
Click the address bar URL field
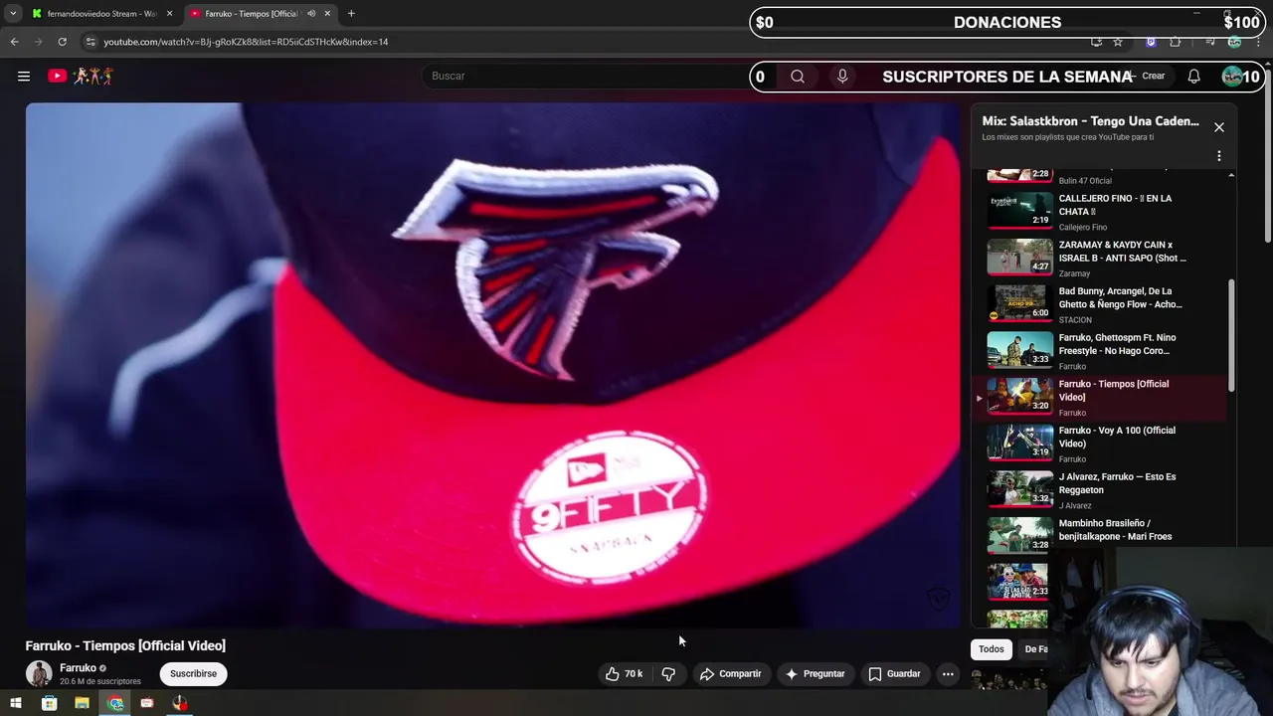click(577, 42)
